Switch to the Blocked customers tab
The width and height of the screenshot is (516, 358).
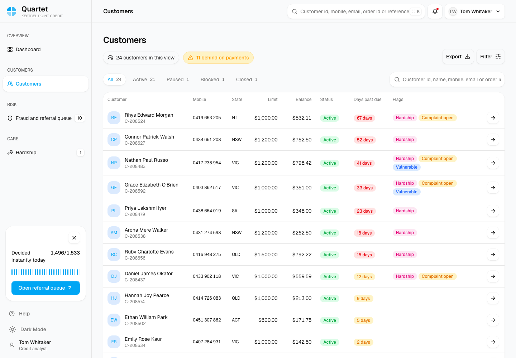click(212, 79)
